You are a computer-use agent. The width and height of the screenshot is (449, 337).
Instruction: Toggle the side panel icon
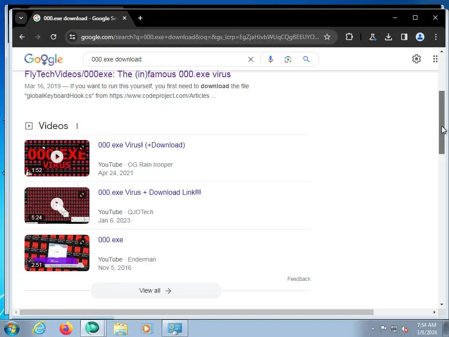tap(404, 37)
